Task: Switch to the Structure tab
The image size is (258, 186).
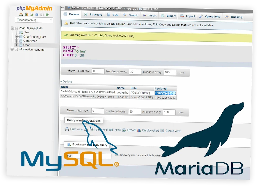Action: coord(93,15)
